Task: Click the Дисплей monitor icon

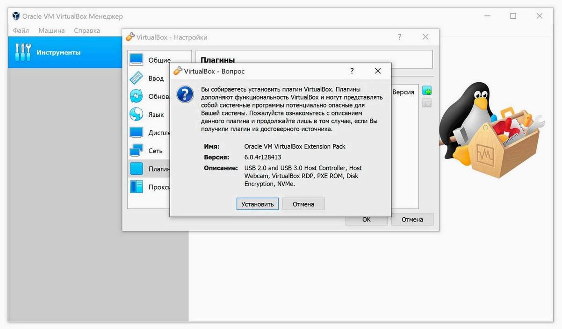Action: click(x=136, y=132)
